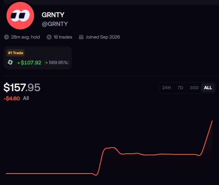Image resolution: width=219 pixels, height=185 pixels.
Task: Open the GRNTY profile avatar
Action: point(20,16)
